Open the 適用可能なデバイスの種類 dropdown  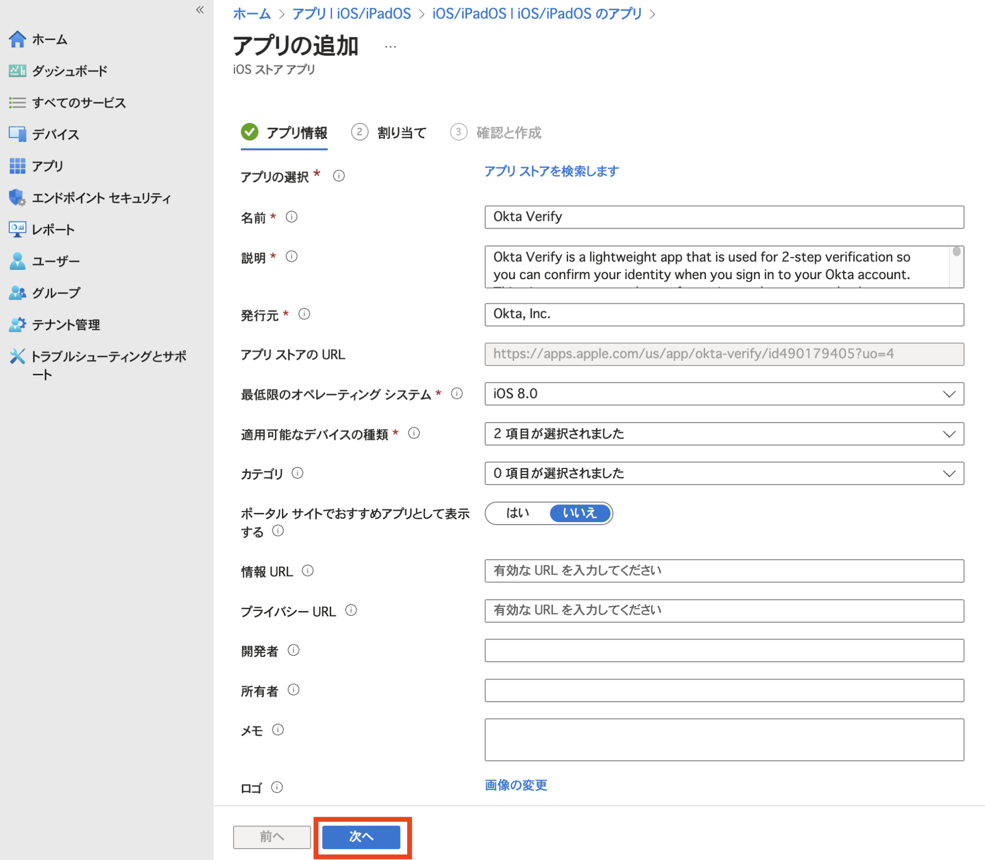724,434
